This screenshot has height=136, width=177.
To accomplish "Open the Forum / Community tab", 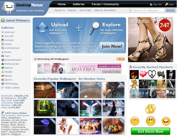I will (x=105, y=4).
